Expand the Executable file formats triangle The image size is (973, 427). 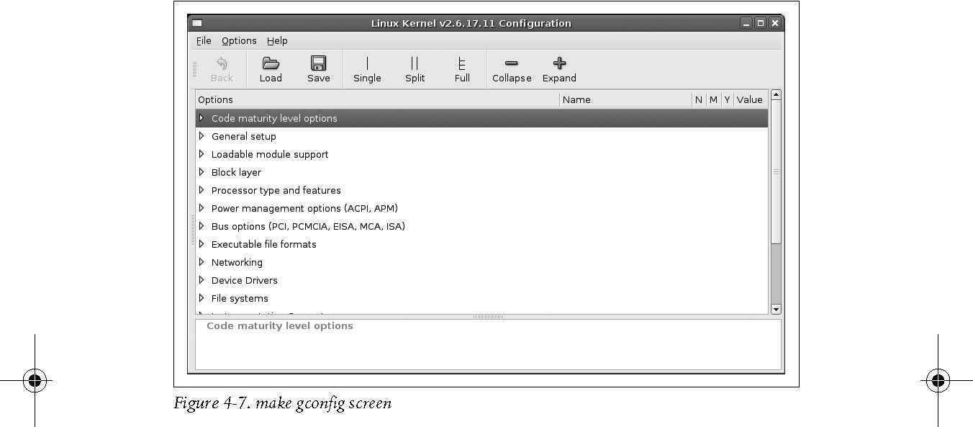click(202, 244)
